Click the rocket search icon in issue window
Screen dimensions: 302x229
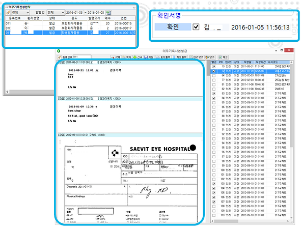pyautogui.click(x=59, y=57)
